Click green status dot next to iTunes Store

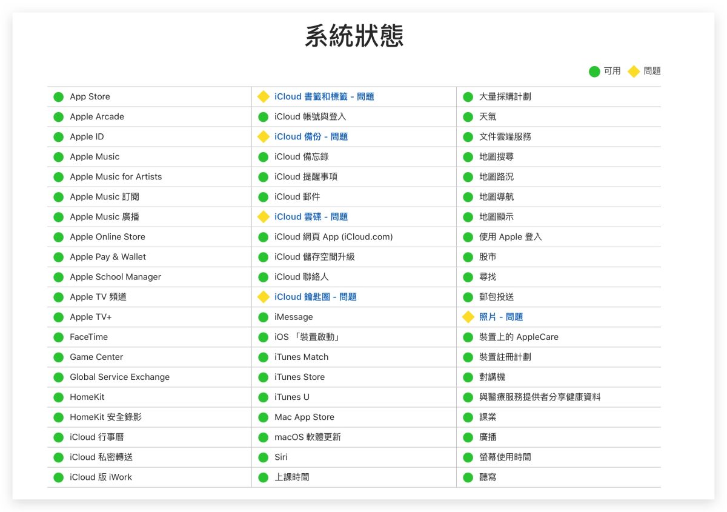[263, 377]
